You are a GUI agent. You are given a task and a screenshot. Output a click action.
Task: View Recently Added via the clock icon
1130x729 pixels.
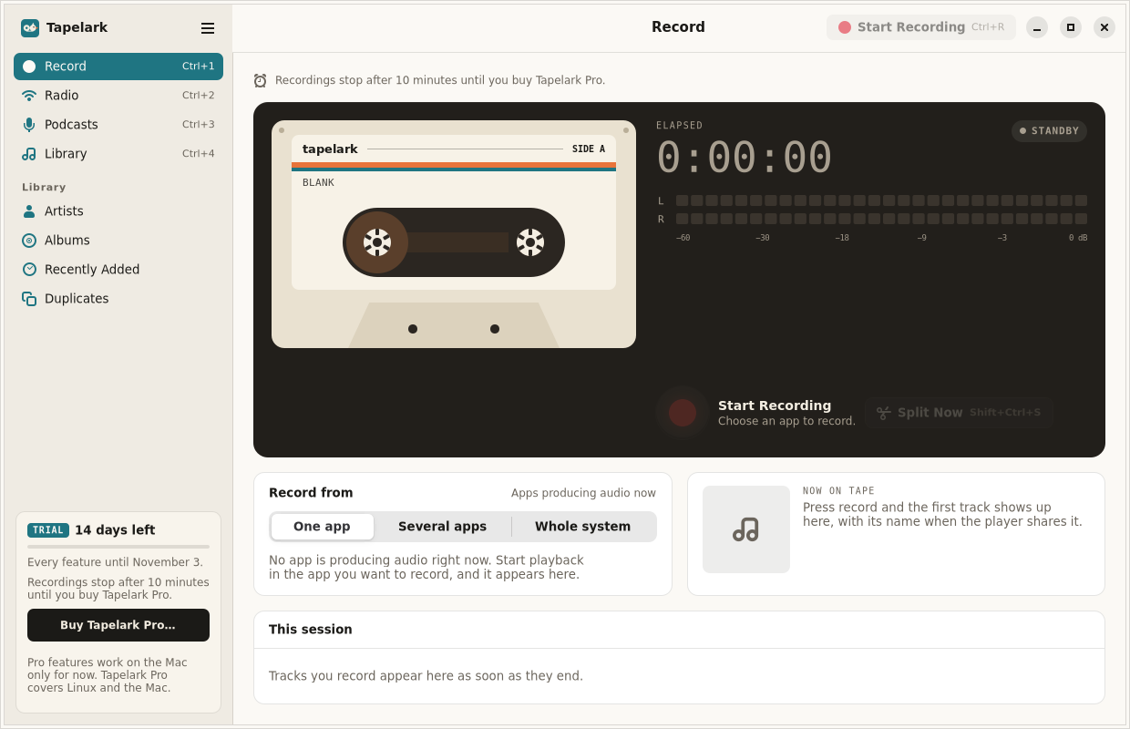29,270
